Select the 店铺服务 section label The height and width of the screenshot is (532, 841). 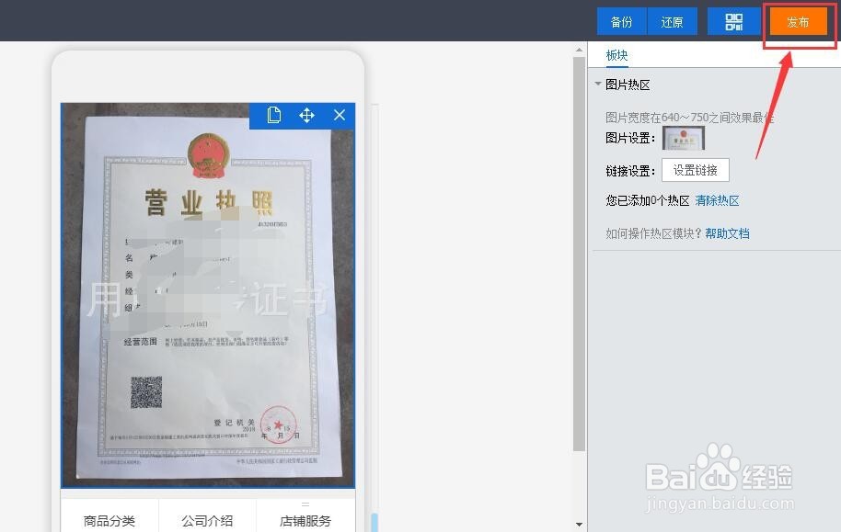pos(306,519)
